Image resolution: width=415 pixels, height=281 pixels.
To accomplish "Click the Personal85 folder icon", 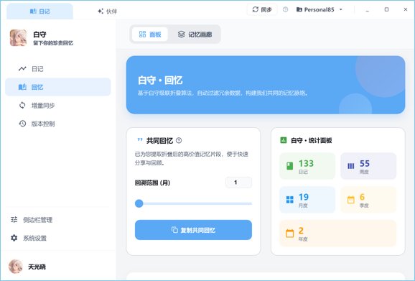I will tap(299, 9).
